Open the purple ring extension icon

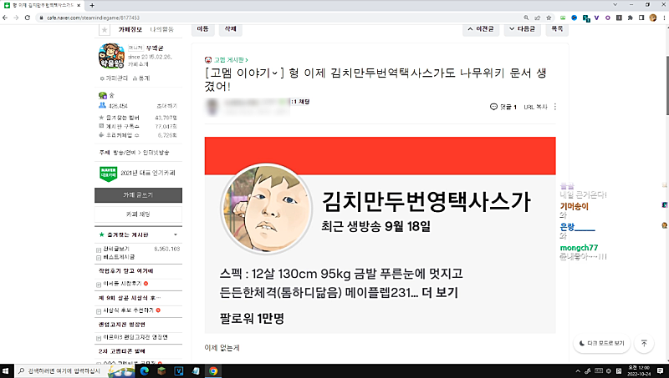(608, 18)
